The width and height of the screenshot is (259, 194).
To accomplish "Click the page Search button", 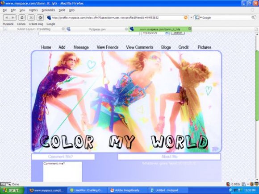I will point(178,33).
